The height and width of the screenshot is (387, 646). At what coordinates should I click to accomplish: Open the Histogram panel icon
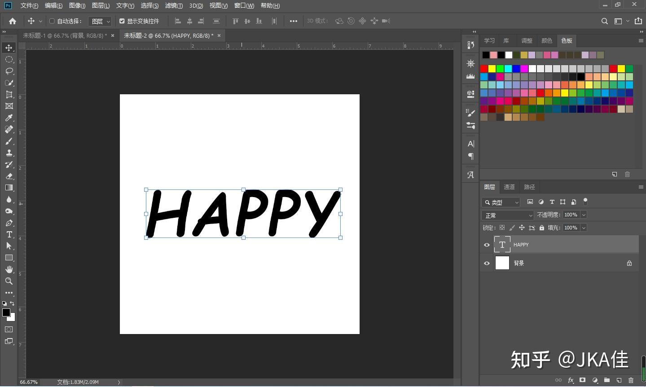(470, 76)
